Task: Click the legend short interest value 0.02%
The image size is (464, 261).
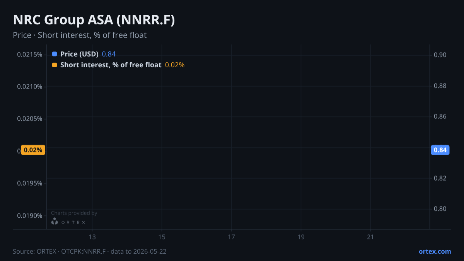Action: 175,65
